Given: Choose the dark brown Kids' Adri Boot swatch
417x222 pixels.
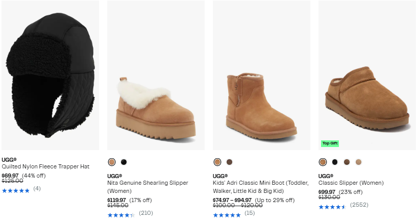Looking at the screenshot, I should point(229,162).
